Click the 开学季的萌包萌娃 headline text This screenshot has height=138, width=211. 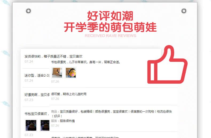110,27
